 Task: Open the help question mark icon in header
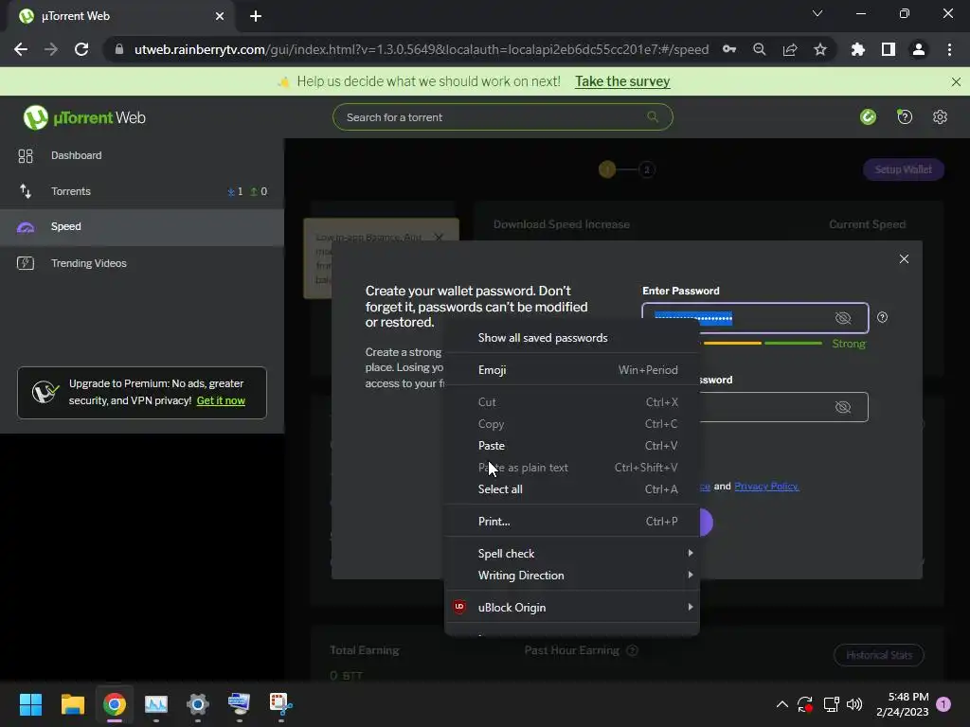point(905,116)
